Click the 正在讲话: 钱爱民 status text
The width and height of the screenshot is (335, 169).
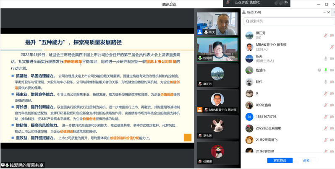[247, 3]
